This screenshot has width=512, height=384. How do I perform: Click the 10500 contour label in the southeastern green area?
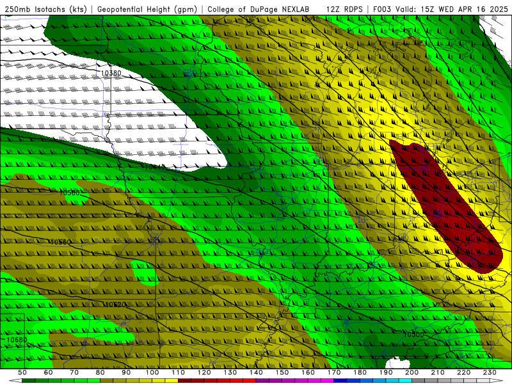[x=413, y=335]
